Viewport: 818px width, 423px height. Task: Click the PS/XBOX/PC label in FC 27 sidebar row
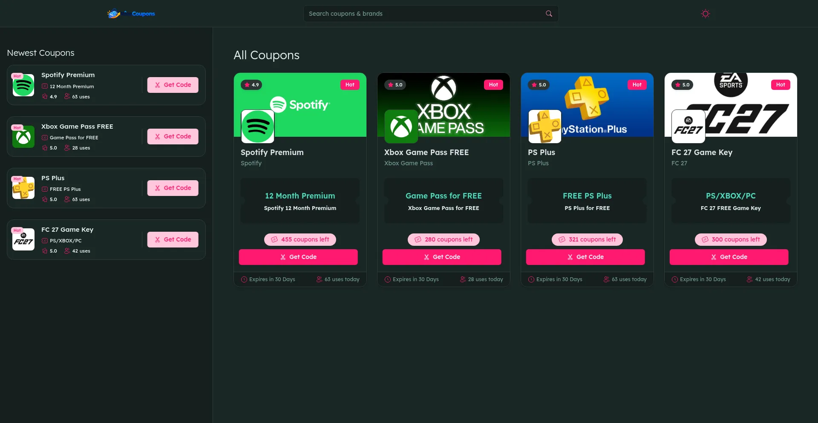(66, 241)
